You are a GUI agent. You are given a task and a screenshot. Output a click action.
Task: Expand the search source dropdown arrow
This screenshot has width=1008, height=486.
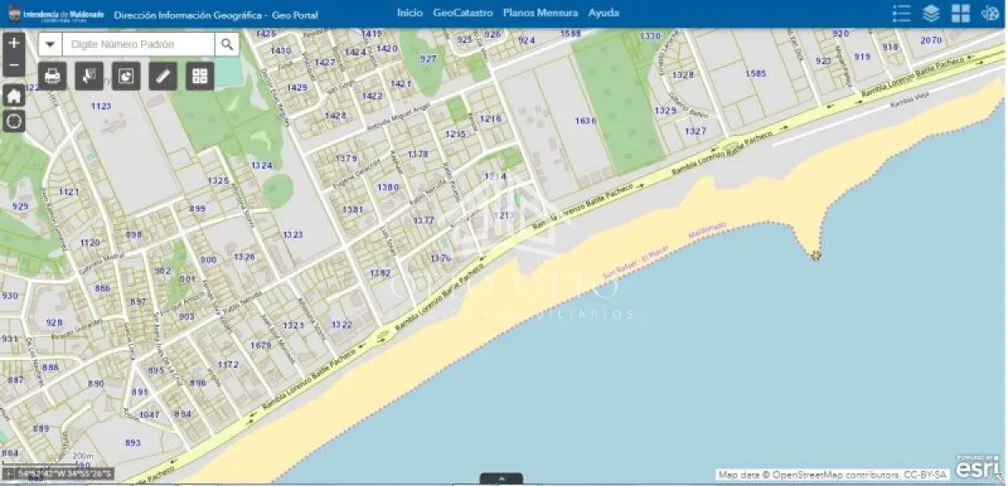50,44
